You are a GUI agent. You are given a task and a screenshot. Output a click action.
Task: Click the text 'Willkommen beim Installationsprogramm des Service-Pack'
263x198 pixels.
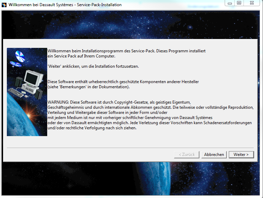click(x=101, y=51)
